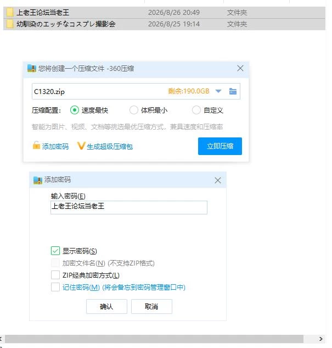
Task: Click the icon in 添加密码 dialog title
Action: (x=38, y=180)
